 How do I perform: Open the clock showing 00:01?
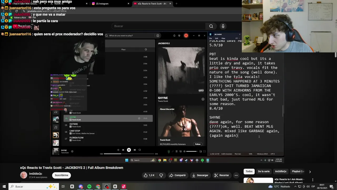[322, 187]
